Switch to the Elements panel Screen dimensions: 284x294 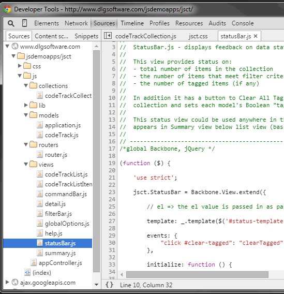[x=47, y=23]
